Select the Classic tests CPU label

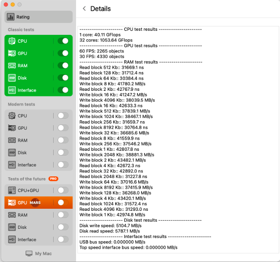coord(22,41)
